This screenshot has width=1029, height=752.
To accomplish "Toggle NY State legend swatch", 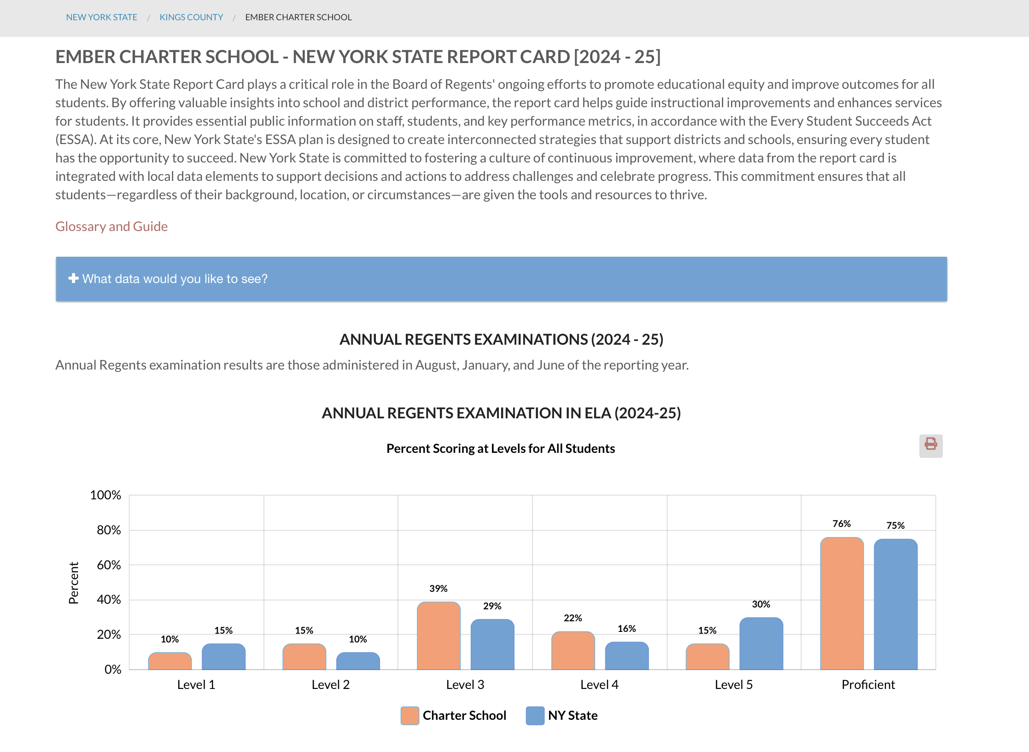I will click(535, 716).
